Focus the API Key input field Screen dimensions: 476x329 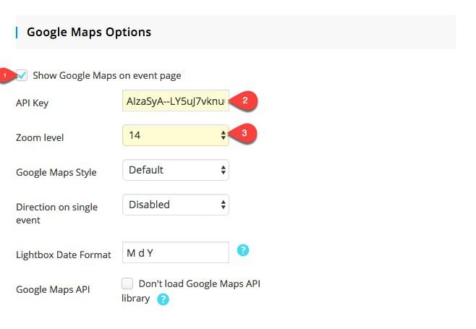(x=176, y=102)
